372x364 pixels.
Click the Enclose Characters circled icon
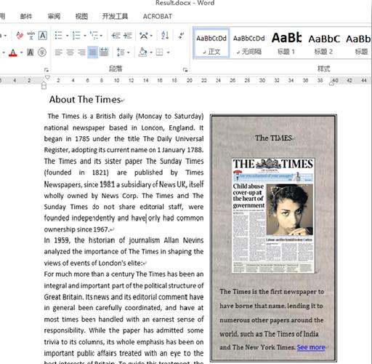point(42,52)
